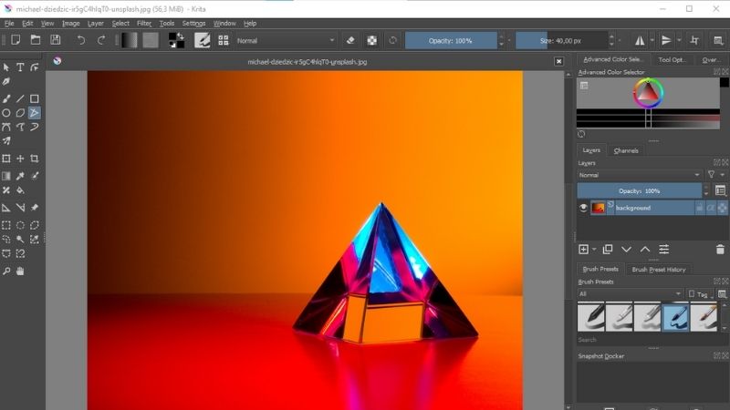The width and height of the screenshot is (730, 410).
Task: Open the brush editor settings
Action: coord(202,40)
